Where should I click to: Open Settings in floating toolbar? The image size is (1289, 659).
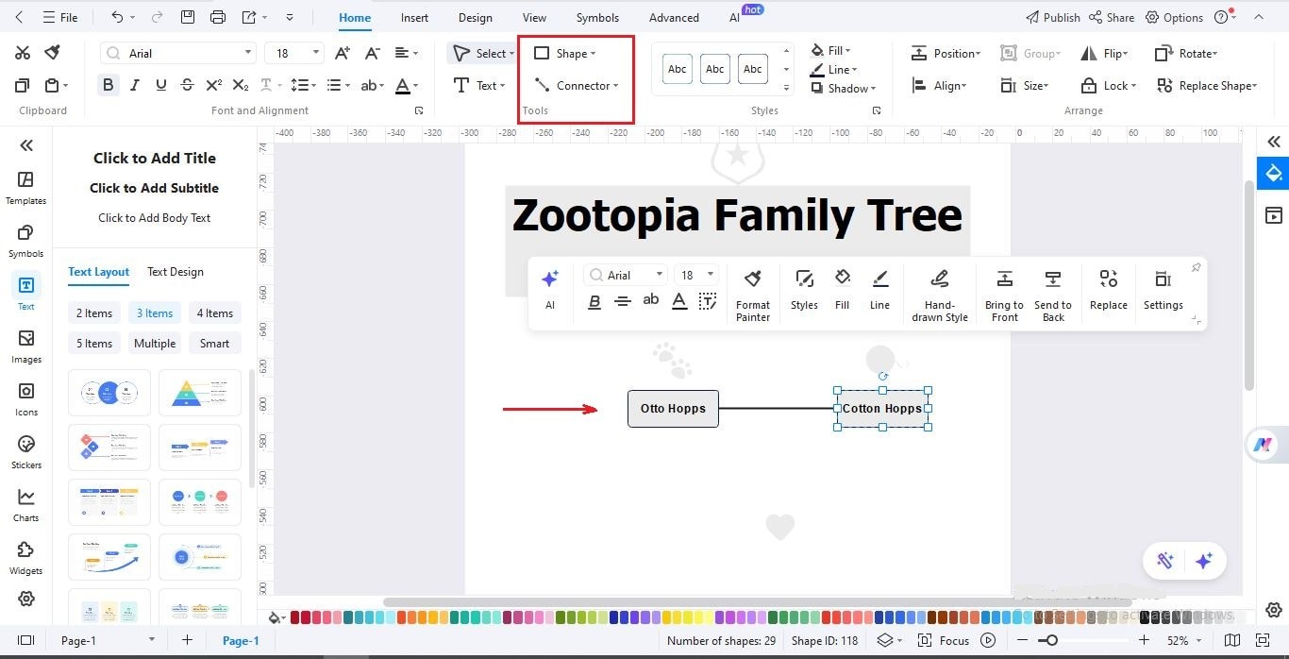click(x=1163, y=289)
